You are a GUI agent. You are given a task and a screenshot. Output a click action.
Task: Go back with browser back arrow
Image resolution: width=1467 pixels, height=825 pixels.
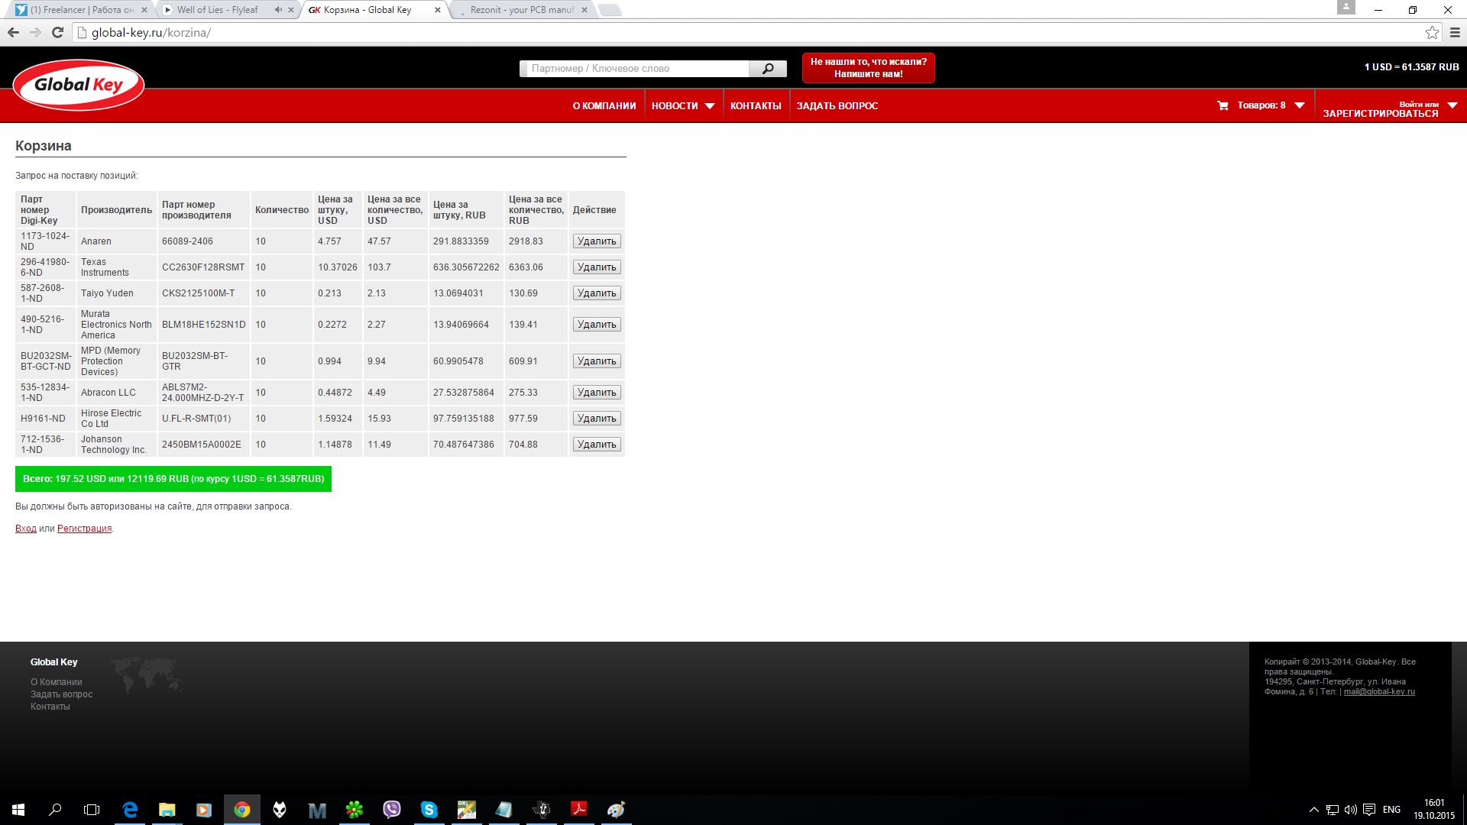point(13,32)
